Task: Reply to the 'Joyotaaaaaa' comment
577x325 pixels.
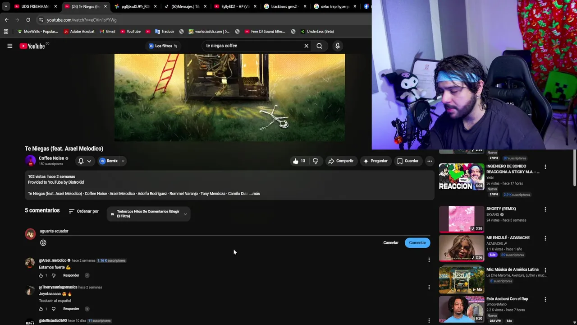Action: click(71, 309)
